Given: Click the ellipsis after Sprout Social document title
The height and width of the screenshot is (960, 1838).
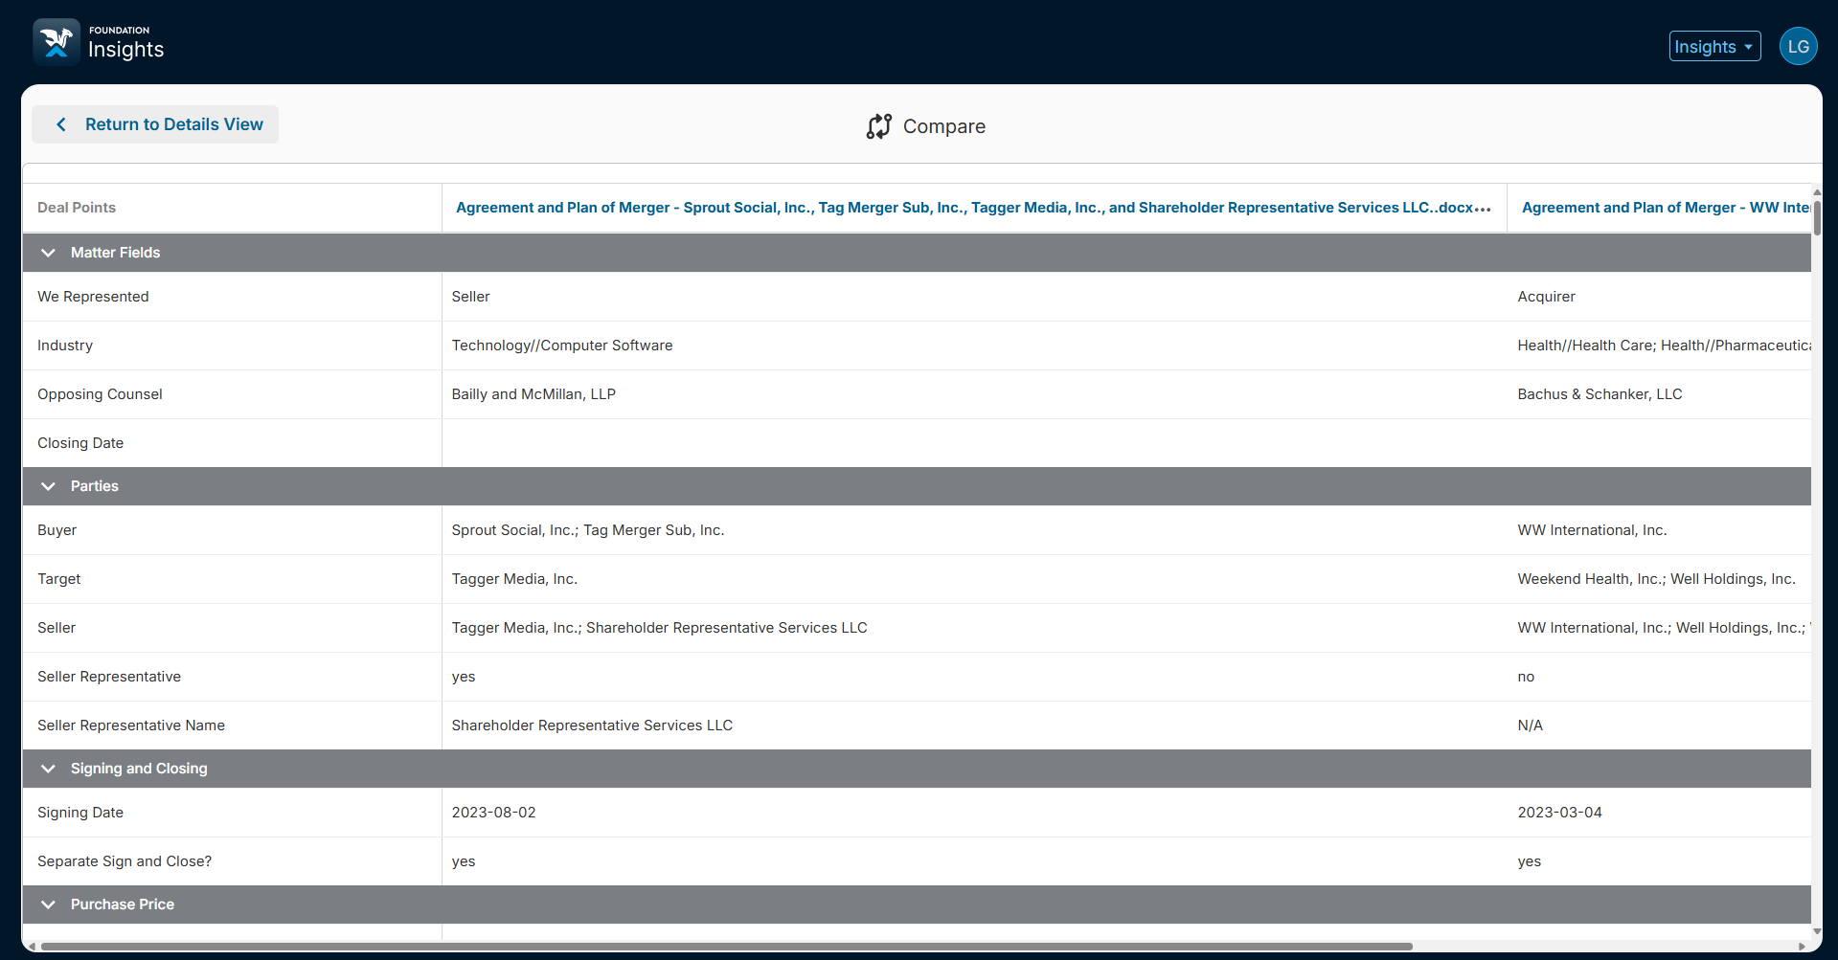Looking at the screenshot, I should (1483, 209).
